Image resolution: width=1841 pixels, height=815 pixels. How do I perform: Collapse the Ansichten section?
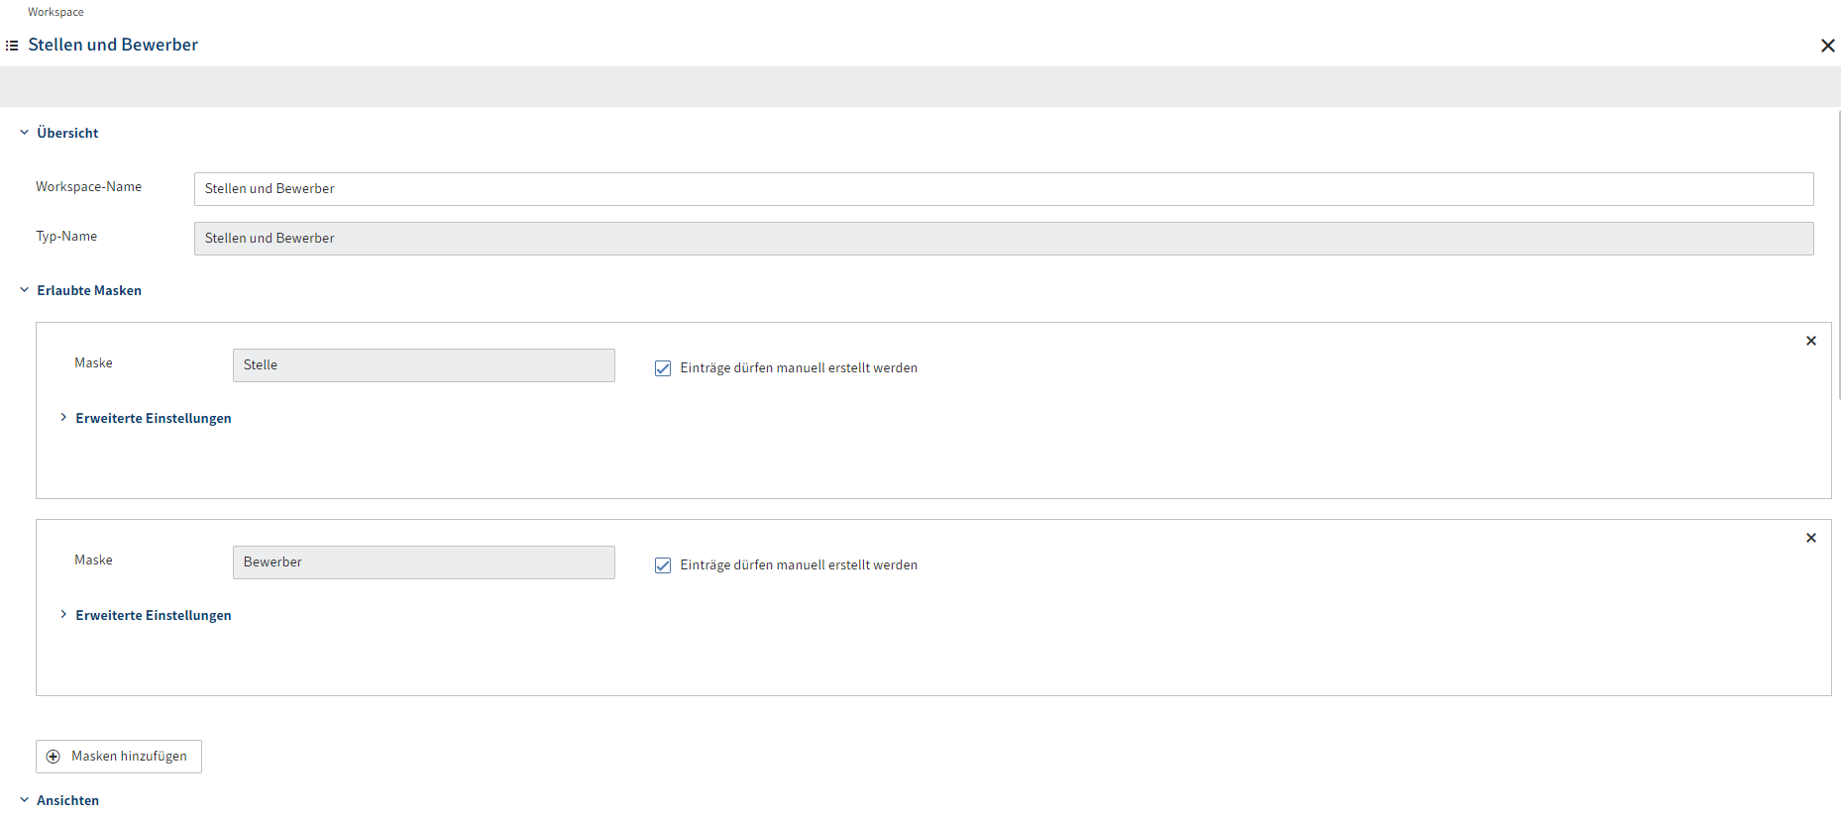pos(24,799)
